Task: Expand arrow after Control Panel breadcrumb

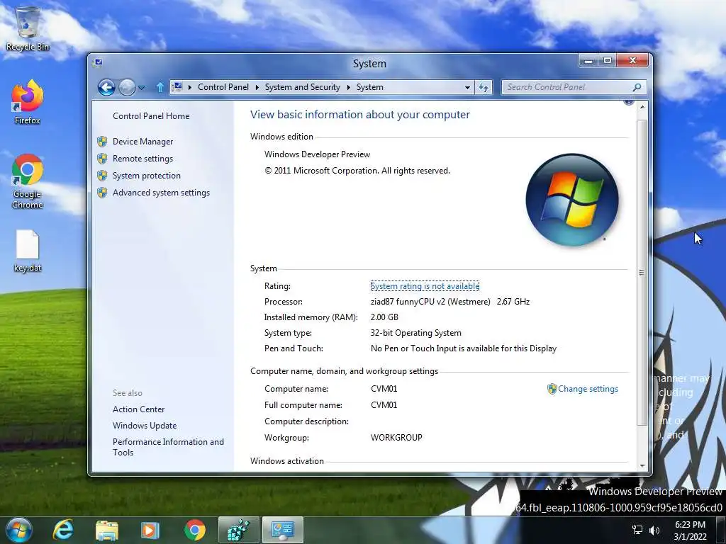Action: (x=257, y=87)
